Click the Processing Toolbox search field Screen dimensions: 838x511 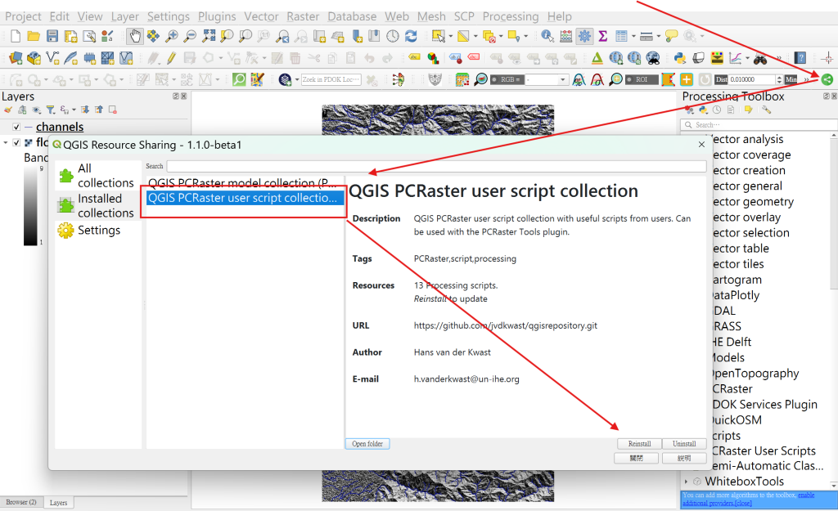coord(759,124)
